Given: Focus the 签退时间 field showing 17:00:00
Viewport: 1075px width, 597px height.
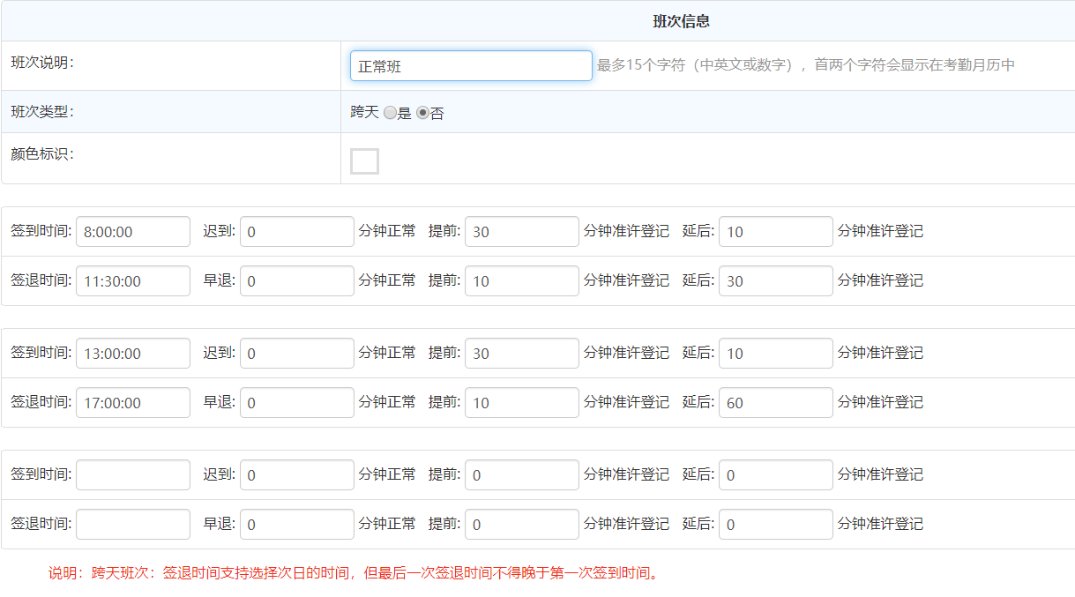Looking at the screenshot, I should click(x=133, y=403).
